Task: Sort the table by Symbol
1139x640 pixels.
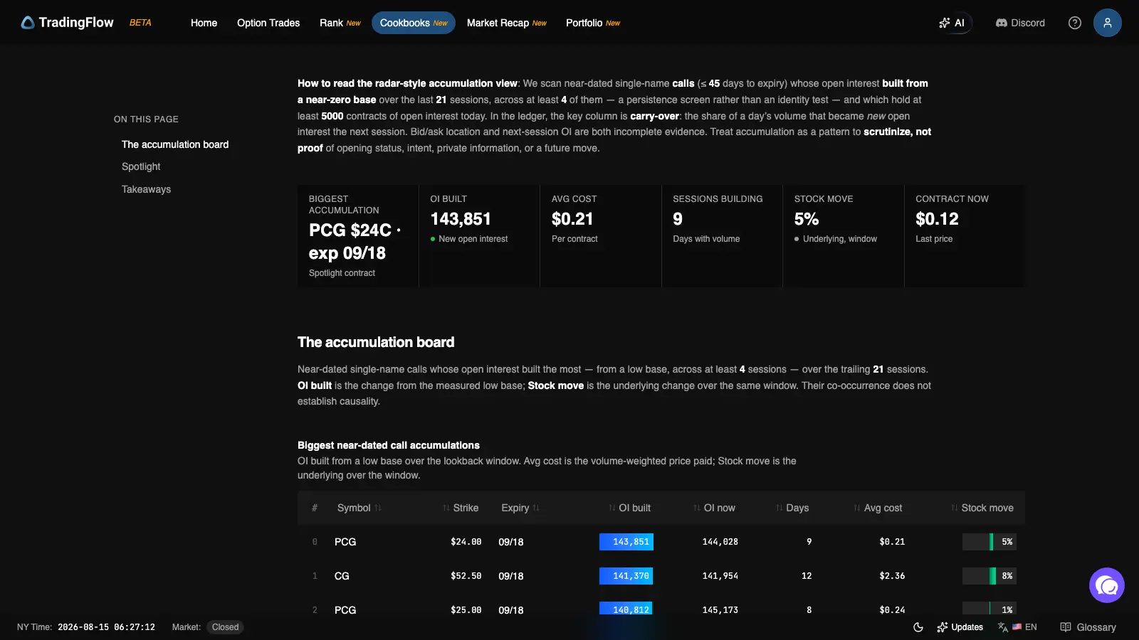Action: 359,508
